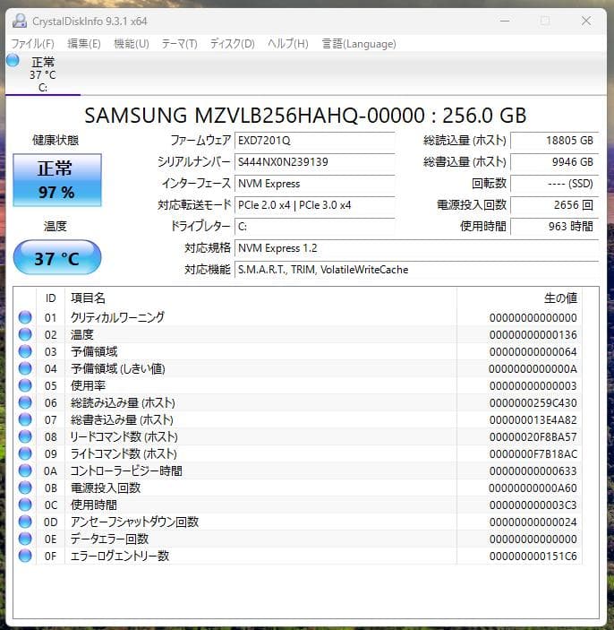Close the CrystalDiskInfo window

[586, 21]
